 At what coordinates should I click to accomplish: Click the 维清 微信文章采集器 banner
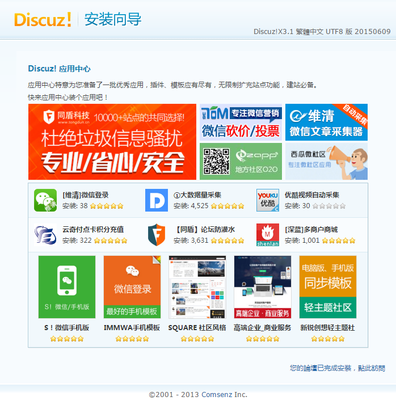click(326, 122)
